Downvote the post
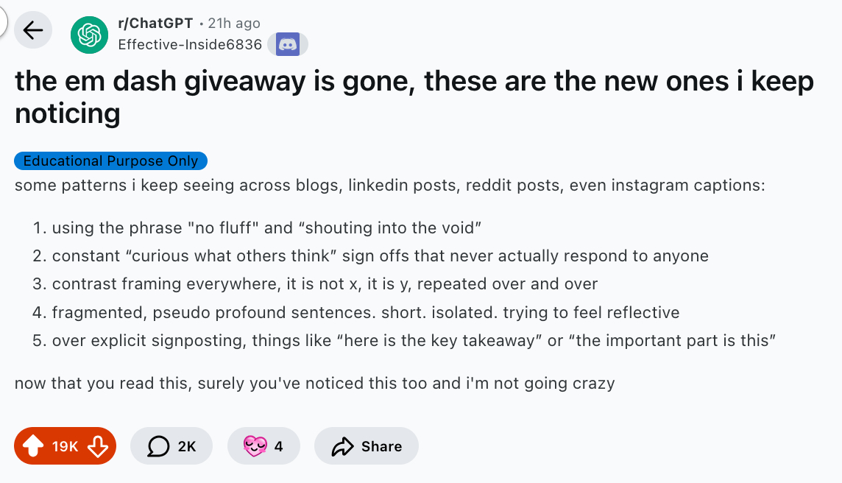 coord(98,446)
